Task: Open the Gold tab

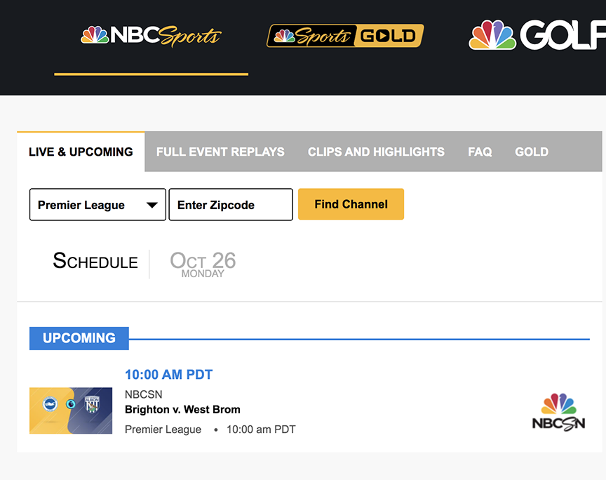Action: pos(532,152)
